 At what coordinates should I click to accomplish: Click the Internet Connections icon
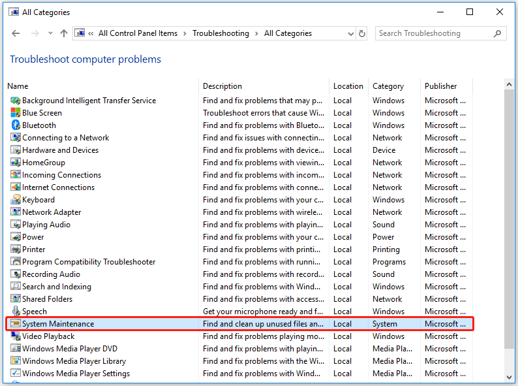(16, 187)
